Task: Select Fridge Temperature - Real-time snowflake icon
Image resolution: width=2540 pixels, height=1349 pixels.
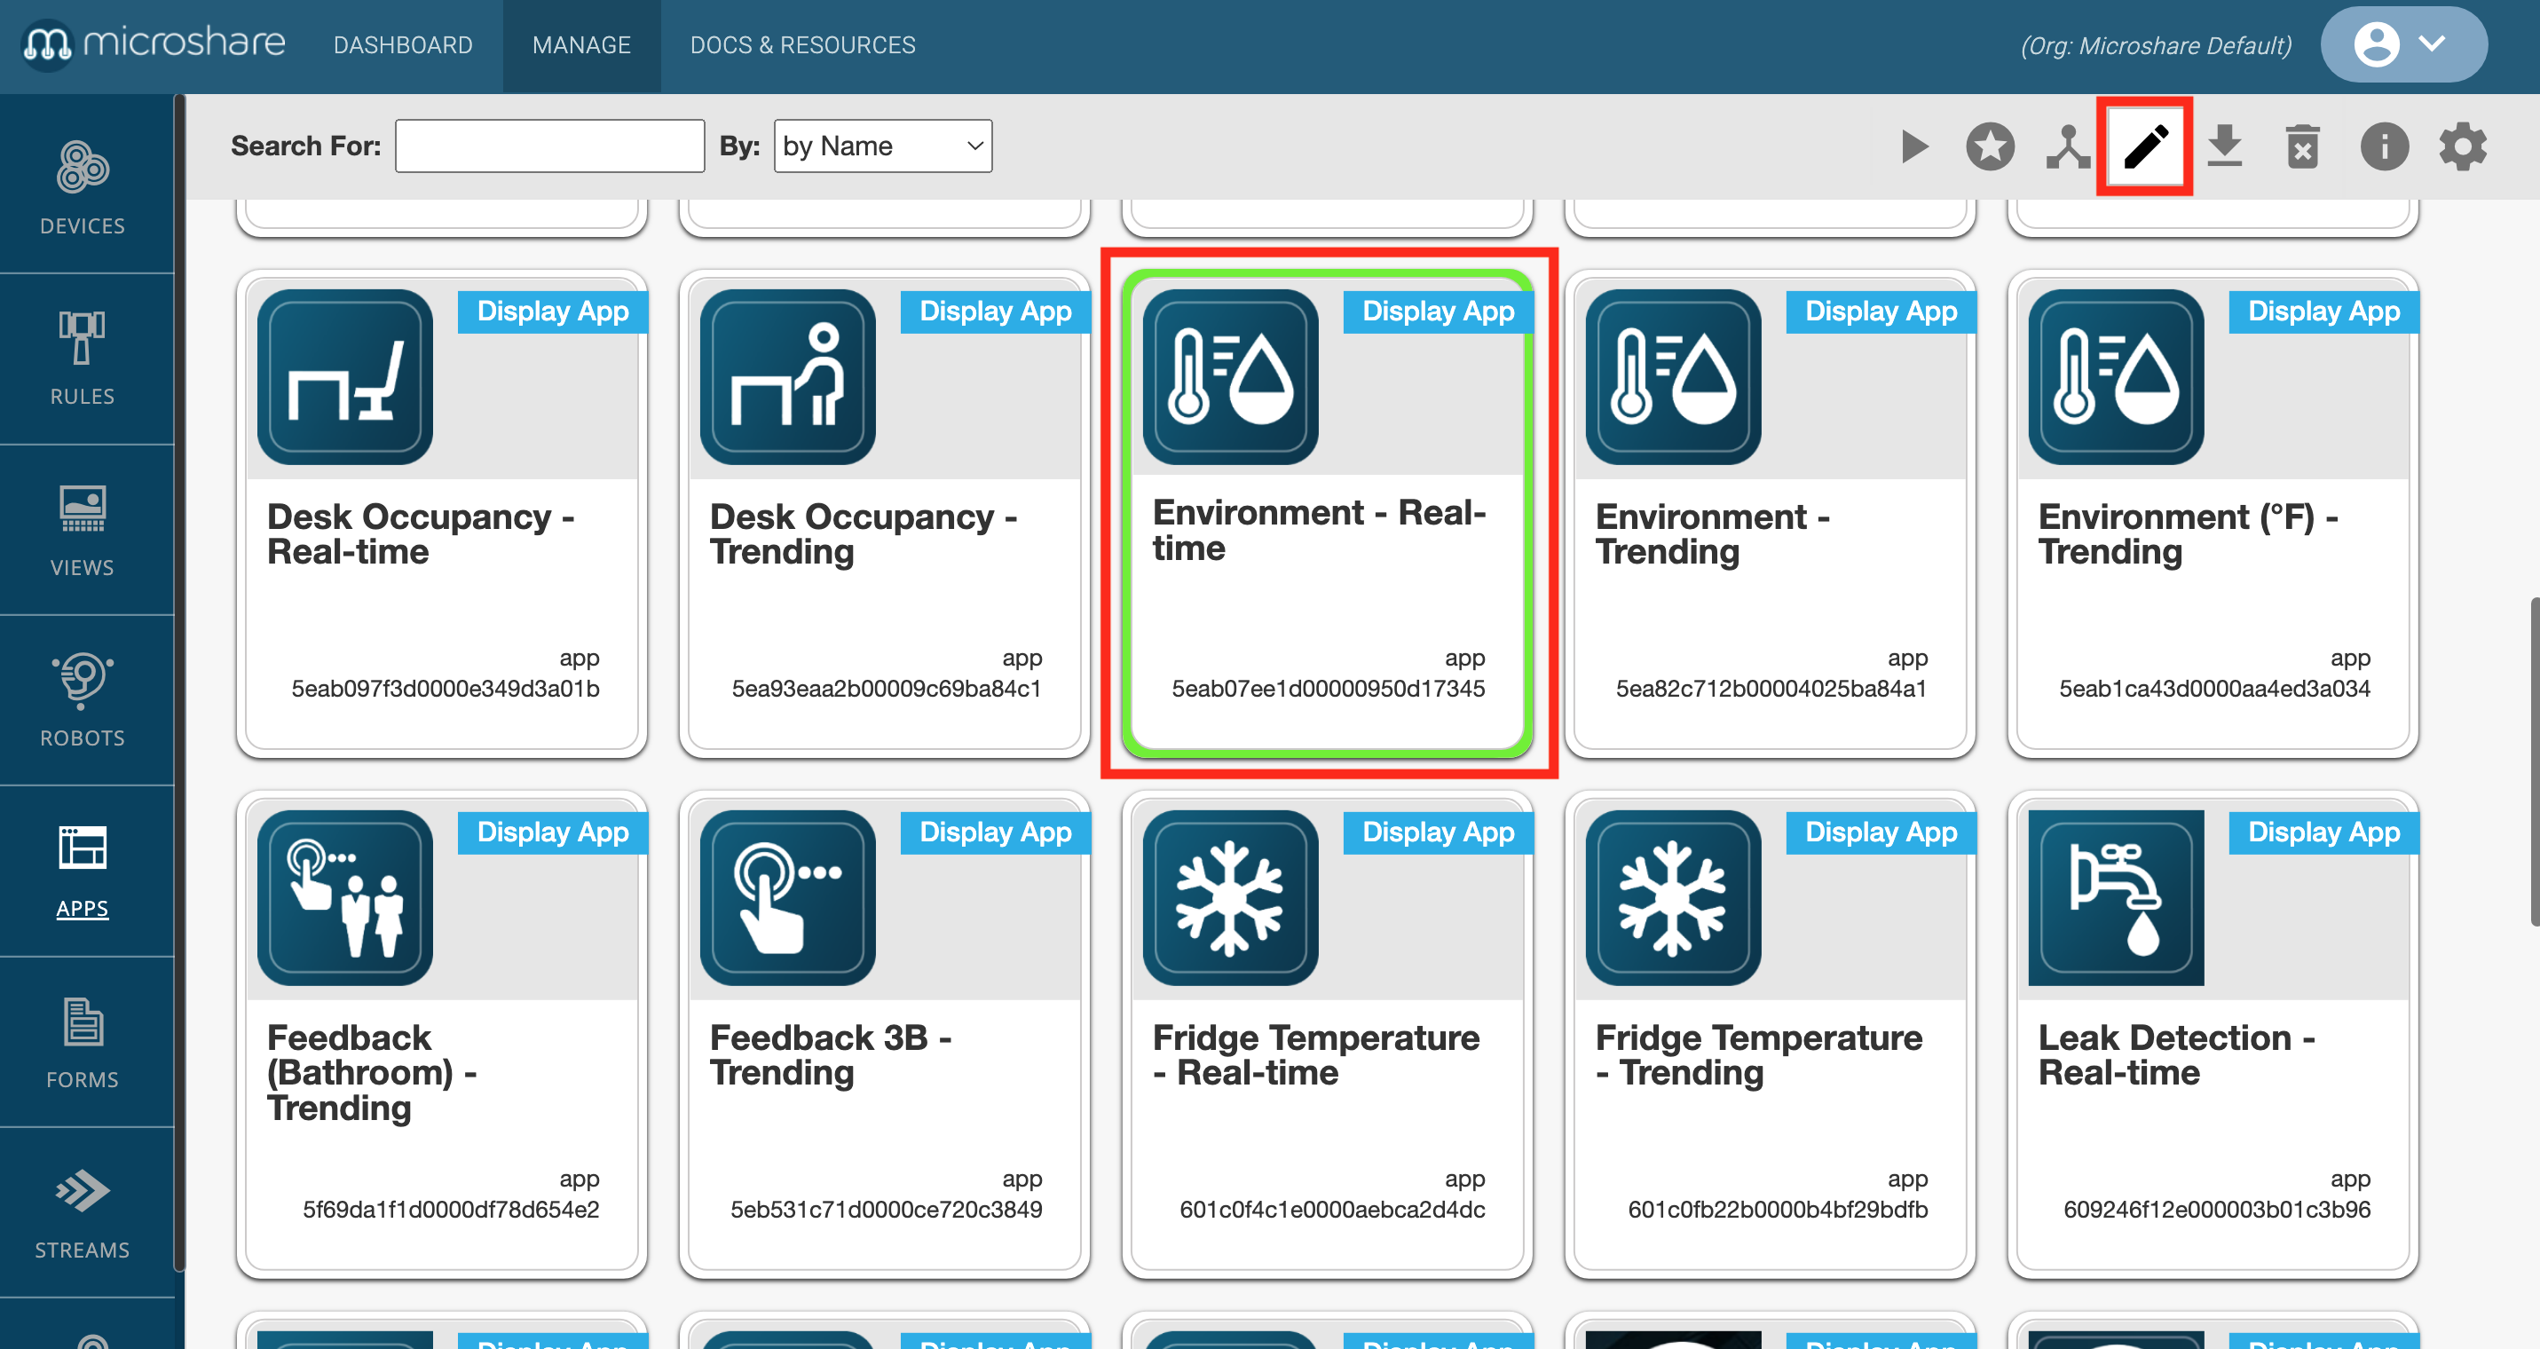Action: [x=1231, y=897]
